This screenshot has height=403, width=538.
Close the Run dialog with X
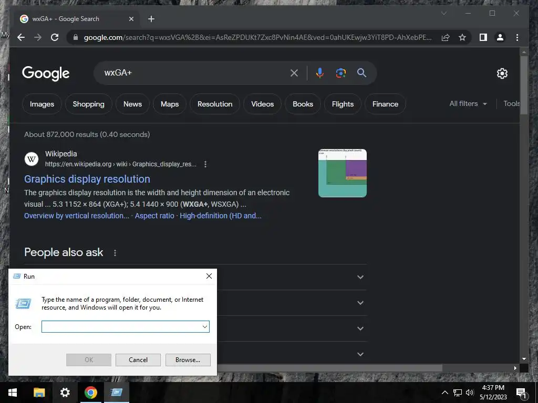point(209,276)
